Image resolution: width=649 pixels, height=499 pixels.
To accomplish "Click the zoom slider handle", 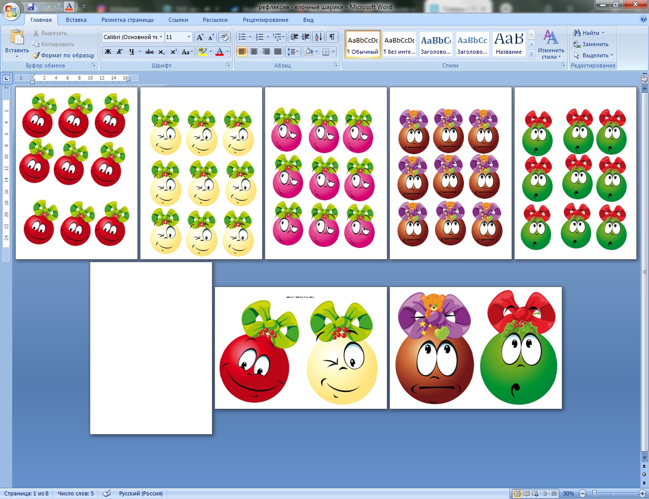I will 594,493.
